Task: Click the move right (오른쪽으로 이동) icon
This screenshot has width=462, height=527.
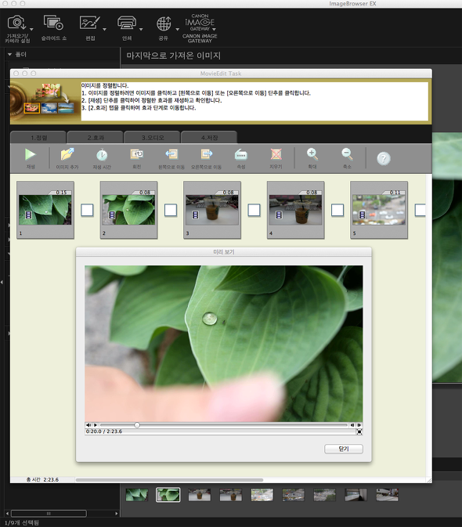Action: point(206,154)
